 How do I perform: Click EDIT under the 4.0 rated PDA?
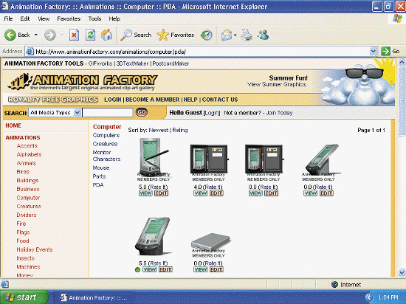(216, 193)
